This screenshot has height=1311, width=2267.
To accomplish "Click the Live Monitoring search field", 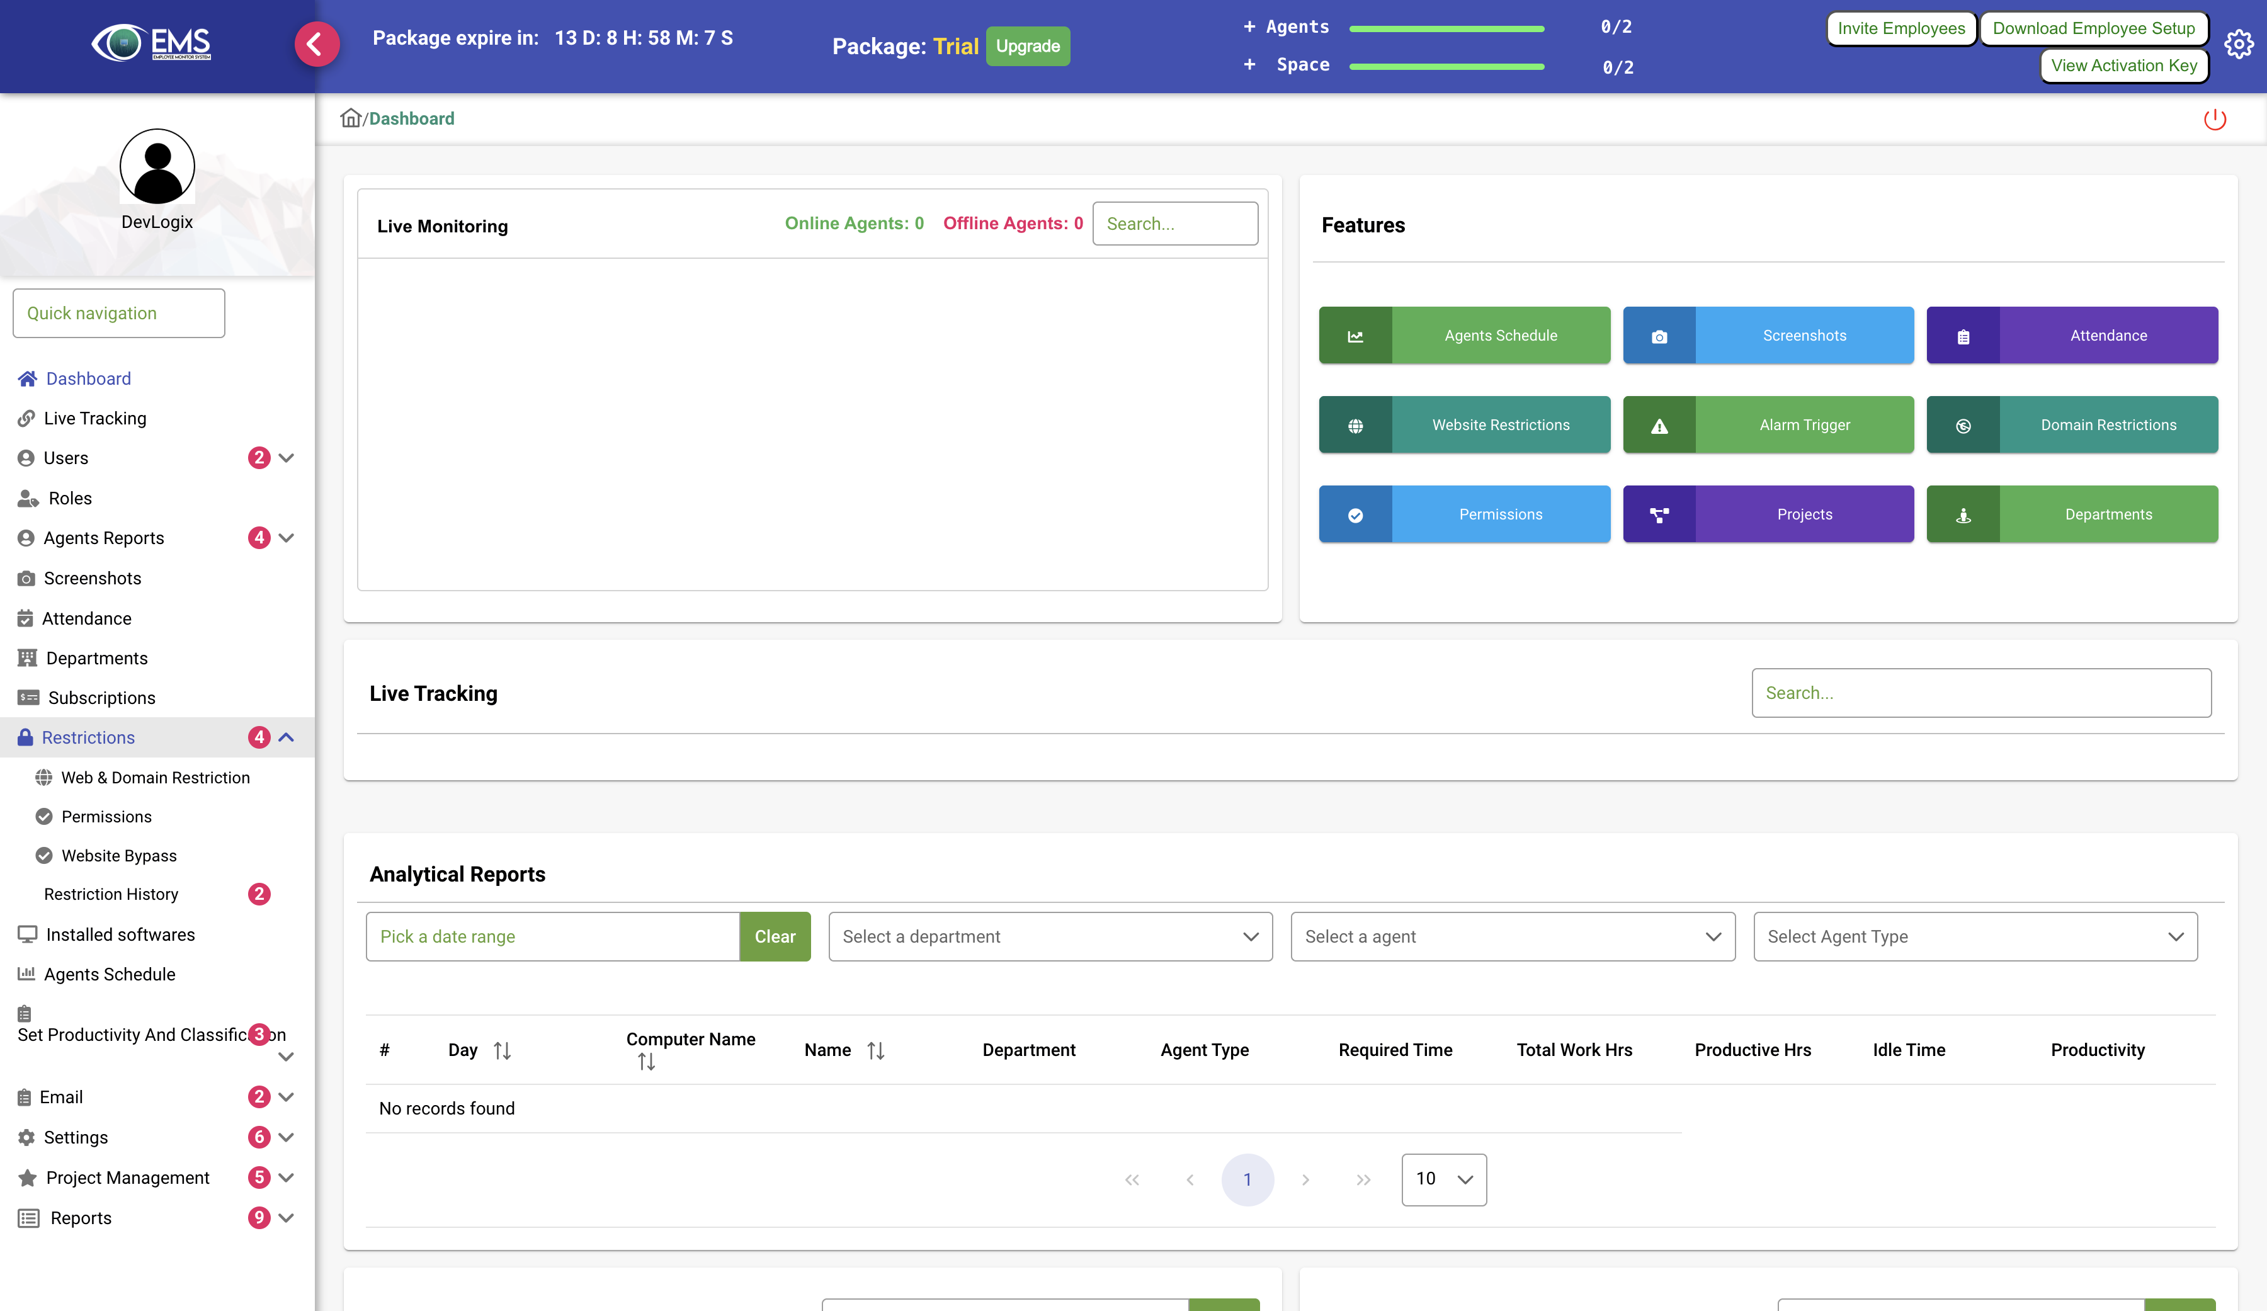I will (1175, 223).
